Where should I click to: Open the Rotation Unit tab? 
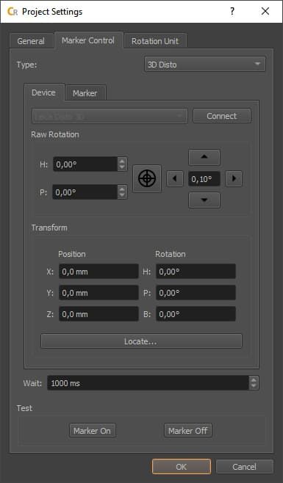click(155, 41)
